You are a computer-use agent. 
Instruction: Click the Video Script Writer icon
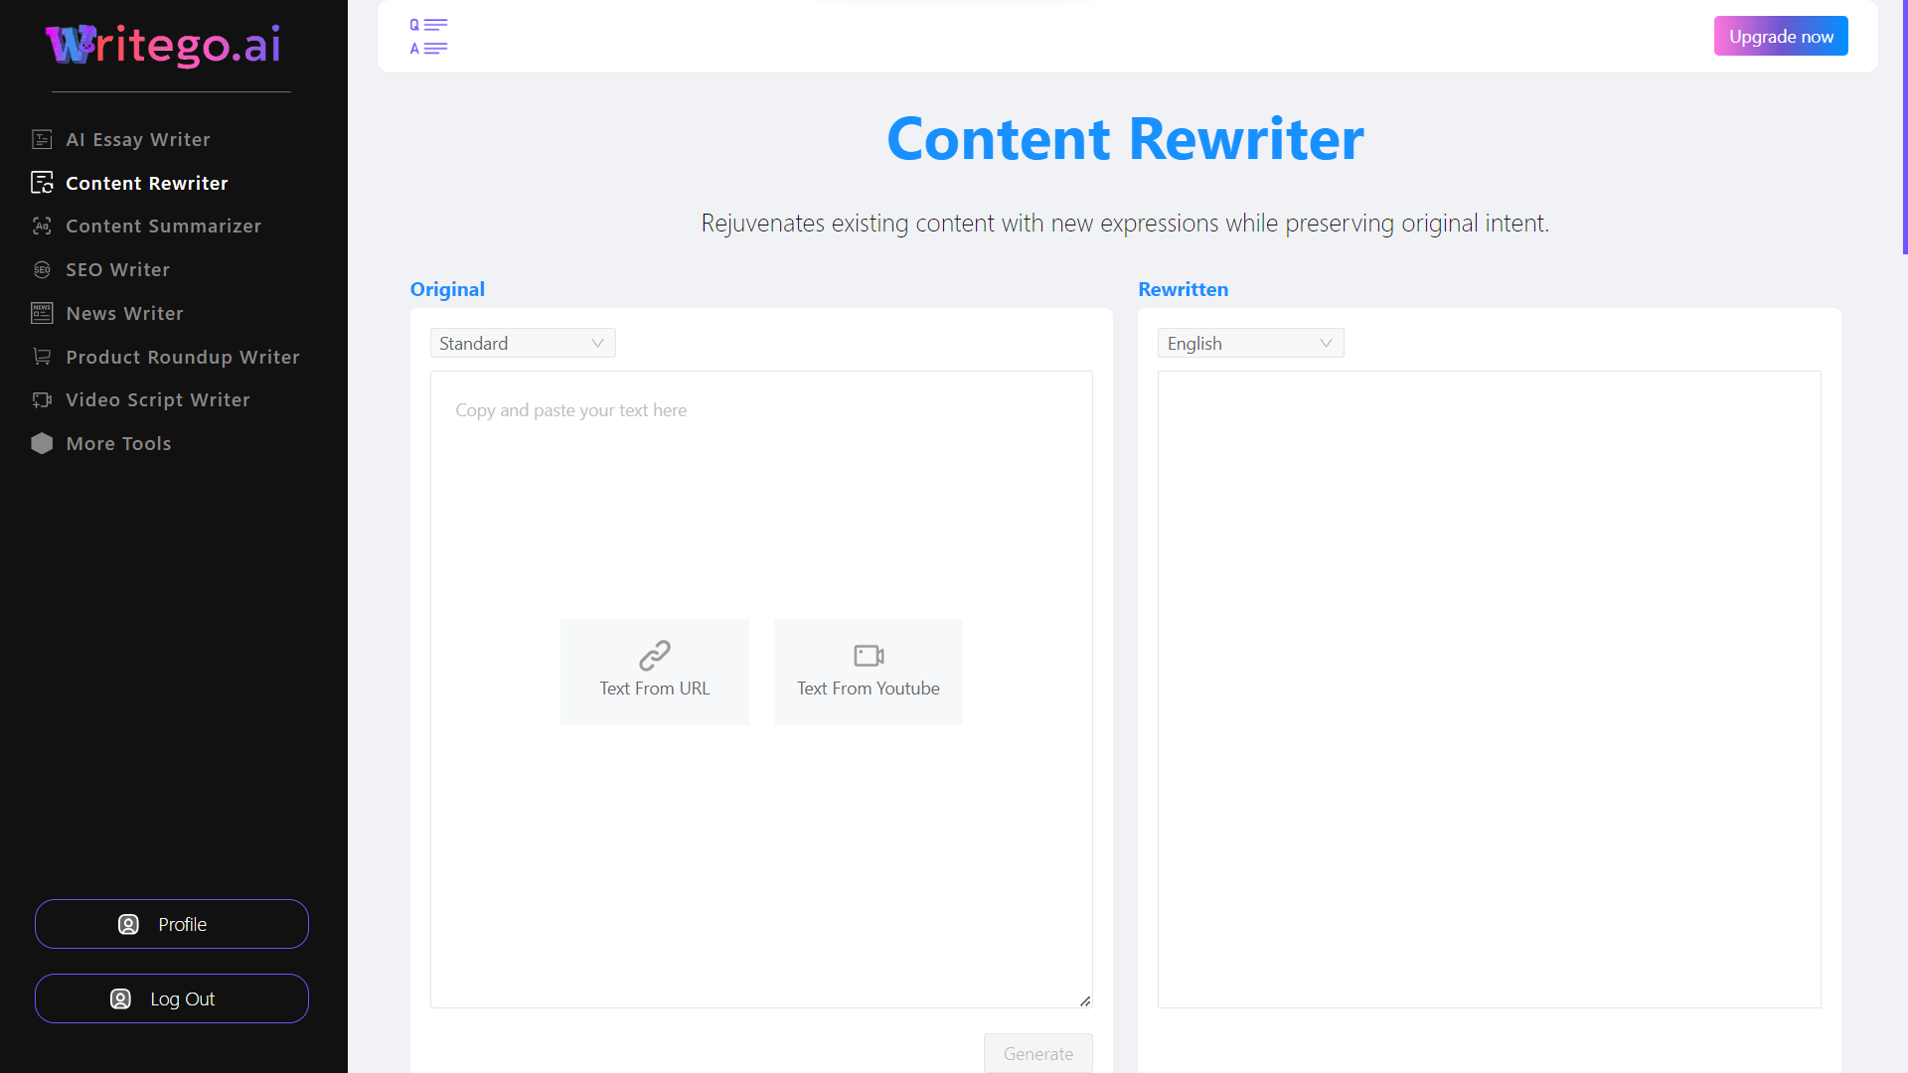coord(42,400)
